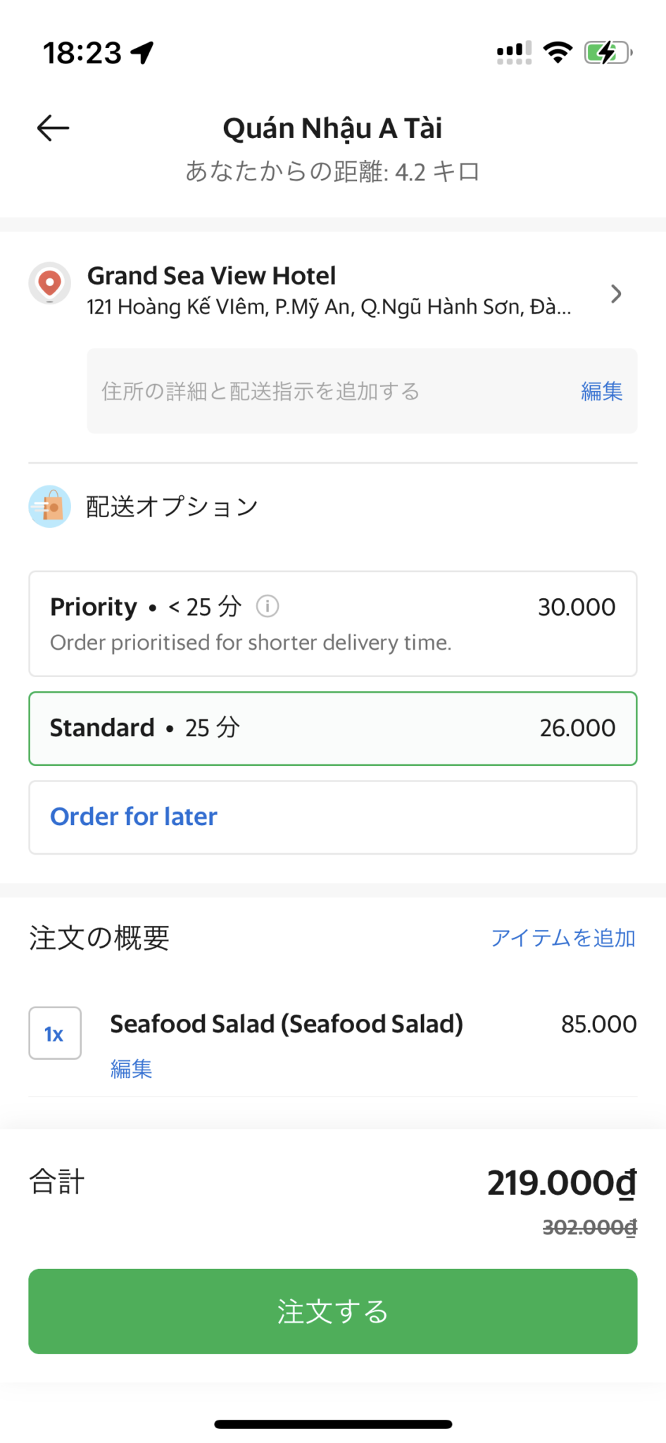Tap 編集 under Seafood Salad
The width and height of the screenshot is (666, 1443).
(x=131, y=1069)
